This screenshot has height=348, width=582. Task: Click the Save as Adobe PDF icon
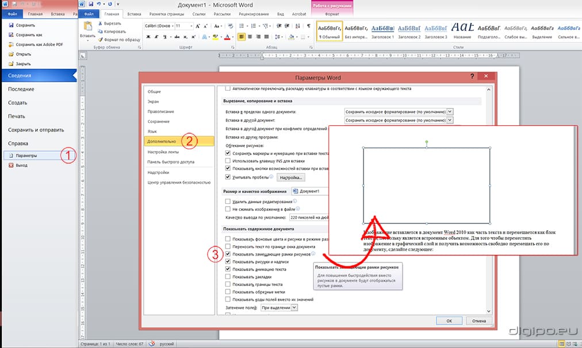click(12, 44)
